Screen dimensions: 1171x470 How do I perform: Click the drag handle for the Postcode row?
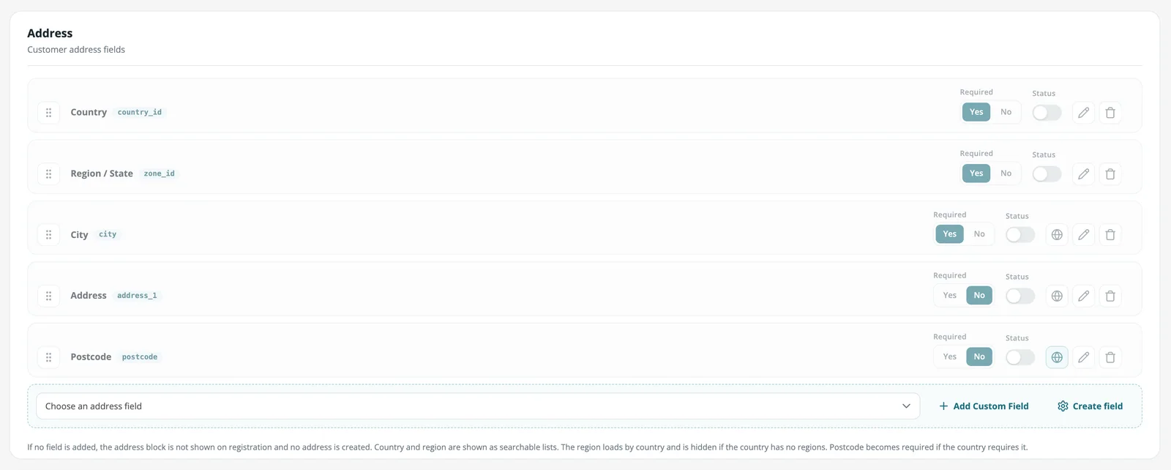[x=48, y=357]
